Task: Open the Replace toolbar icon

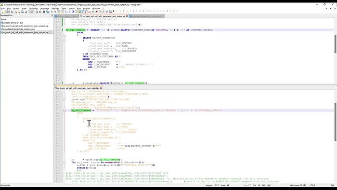Action: pyautogui.click(x=48, y=12)
